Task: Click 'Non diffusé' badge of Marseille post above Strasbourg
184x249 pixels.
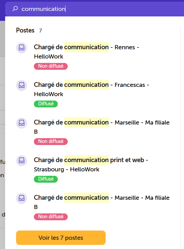Action: [51, 142]
